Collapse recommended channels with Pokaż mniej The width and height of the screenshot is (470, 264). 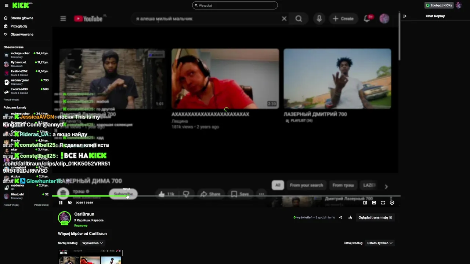point(41,205)
